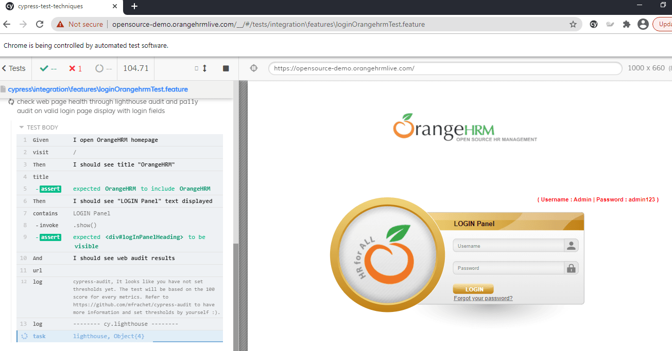This screenshot has width=672, height=351.
Task: Select the 'contains LOGIN Panel' command row
Action: 119,213
